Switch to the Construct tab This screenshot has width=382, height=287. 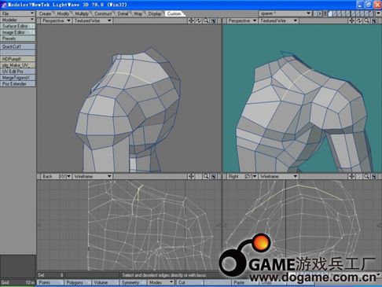coord(103,13)
